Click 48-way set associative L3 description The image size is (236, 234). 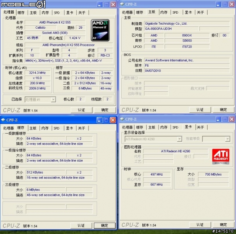point(59,195)
